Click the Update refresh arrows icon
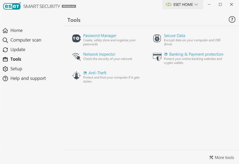This screenshot has height=164, width=239. [5, 50]
